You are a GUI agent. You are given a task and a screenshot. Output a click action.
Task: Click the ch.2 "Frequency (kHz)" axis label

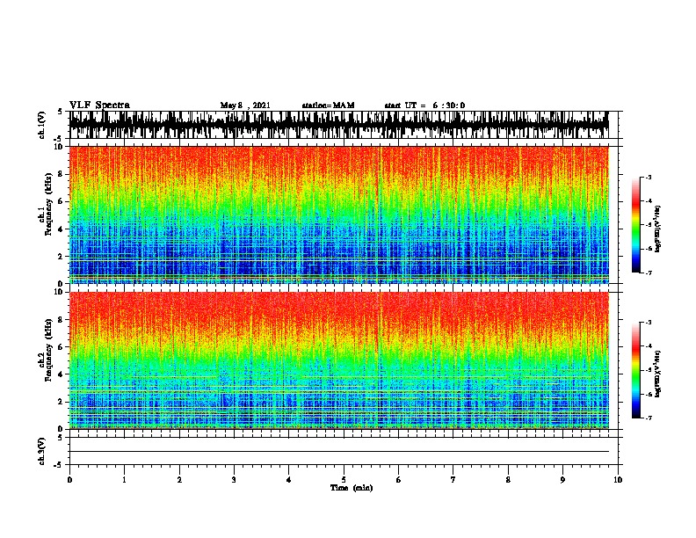[x=48, y=350]
